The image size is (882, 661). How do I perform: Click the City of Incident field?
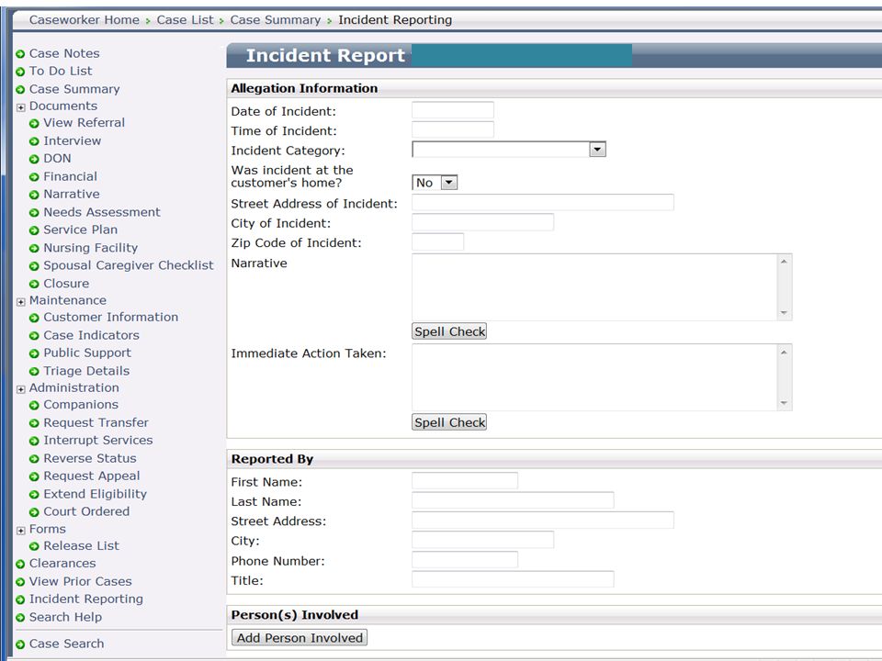point(482,222)
